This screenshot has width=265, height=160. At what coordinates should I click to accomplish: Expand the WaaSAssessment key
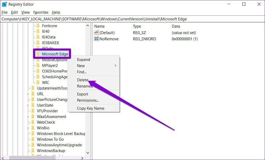[x=28, y=117]
